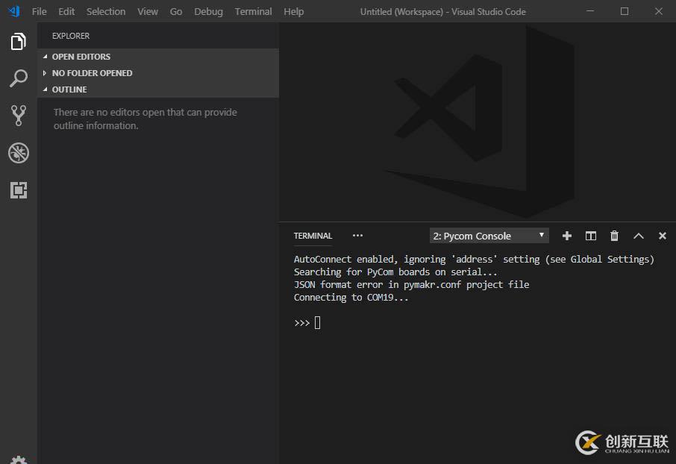Open the Debug menu
This screenshot has width=676, height=464.
(x=208, y=11)
